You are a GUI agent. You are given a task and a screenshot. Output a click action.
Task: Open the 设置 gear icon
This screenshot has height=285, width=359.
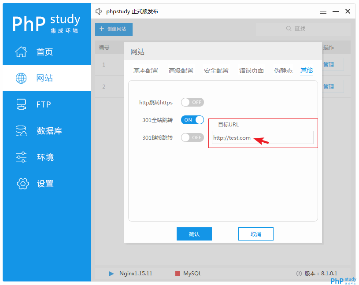tap(22, 184)
